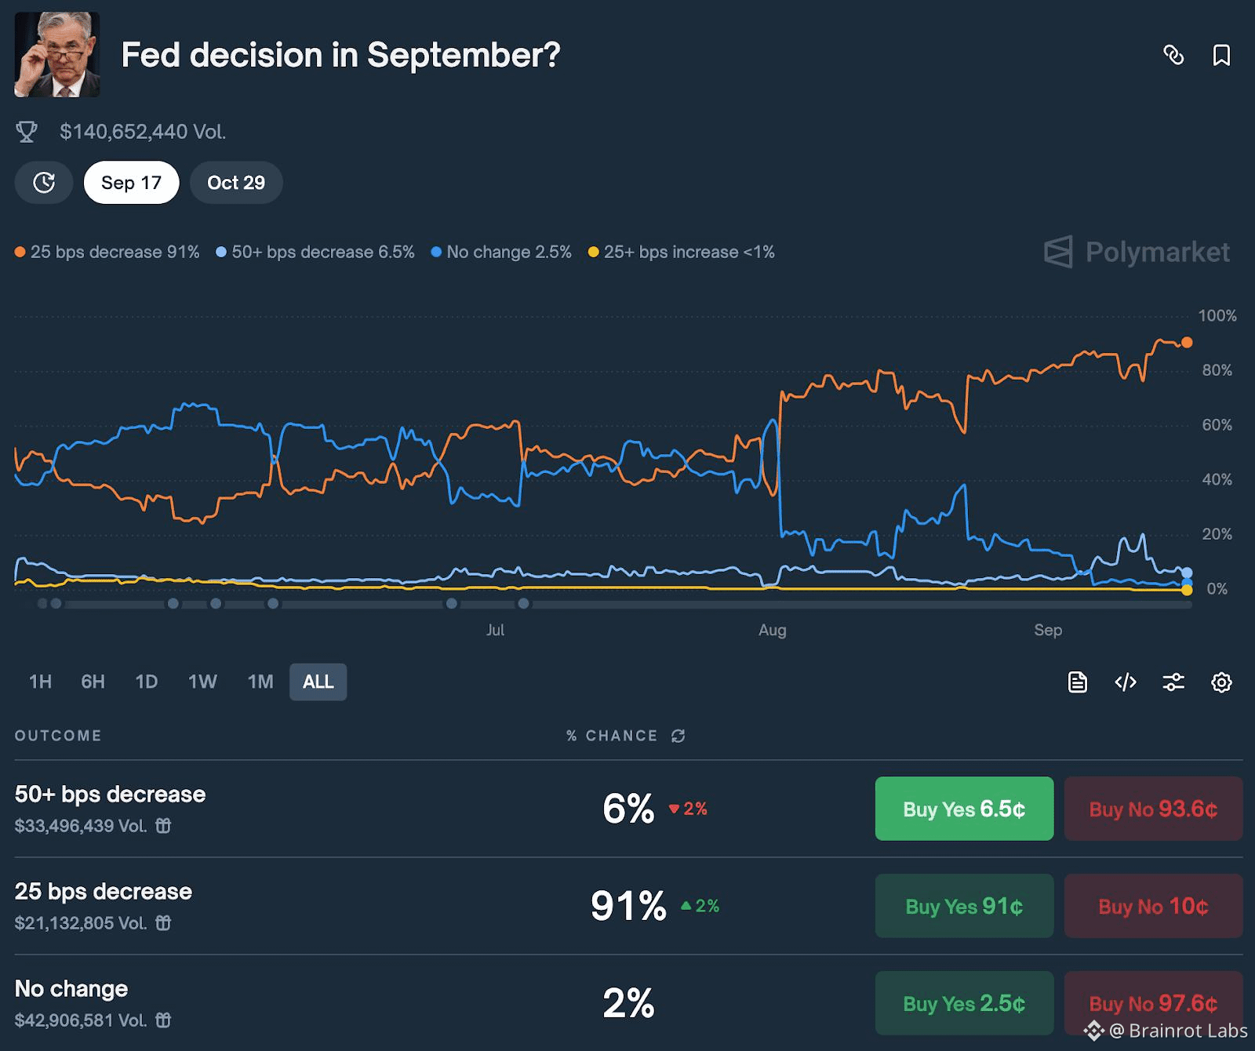Select the Sep 17 date tab
This screenshot has height=1051, width=1255.
coord(132,183)
